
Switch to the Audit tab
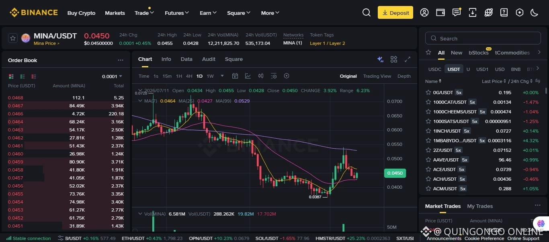(209, 59)
